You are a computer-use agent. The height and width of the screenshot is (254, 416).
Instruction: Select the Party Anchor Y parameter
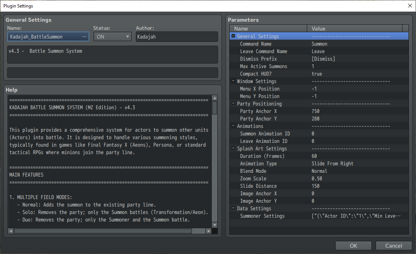click(319, 119)
